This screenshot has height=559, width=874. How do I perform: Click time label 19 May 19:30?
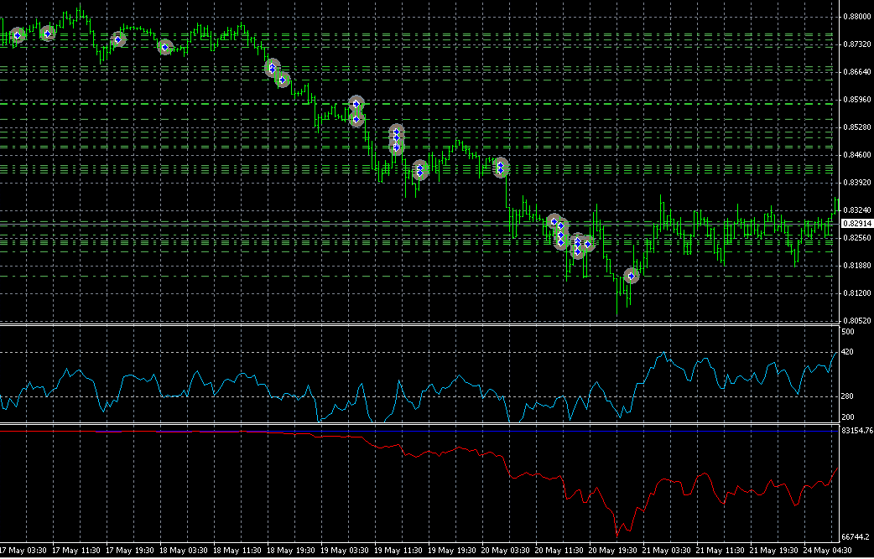451,550
